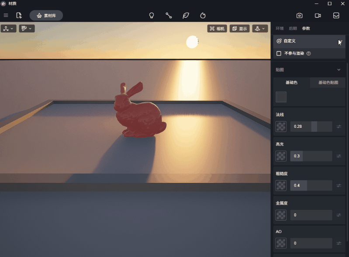349x257 pixels.
Task: Click the 金属度 value field
Action: coord(311,215)
